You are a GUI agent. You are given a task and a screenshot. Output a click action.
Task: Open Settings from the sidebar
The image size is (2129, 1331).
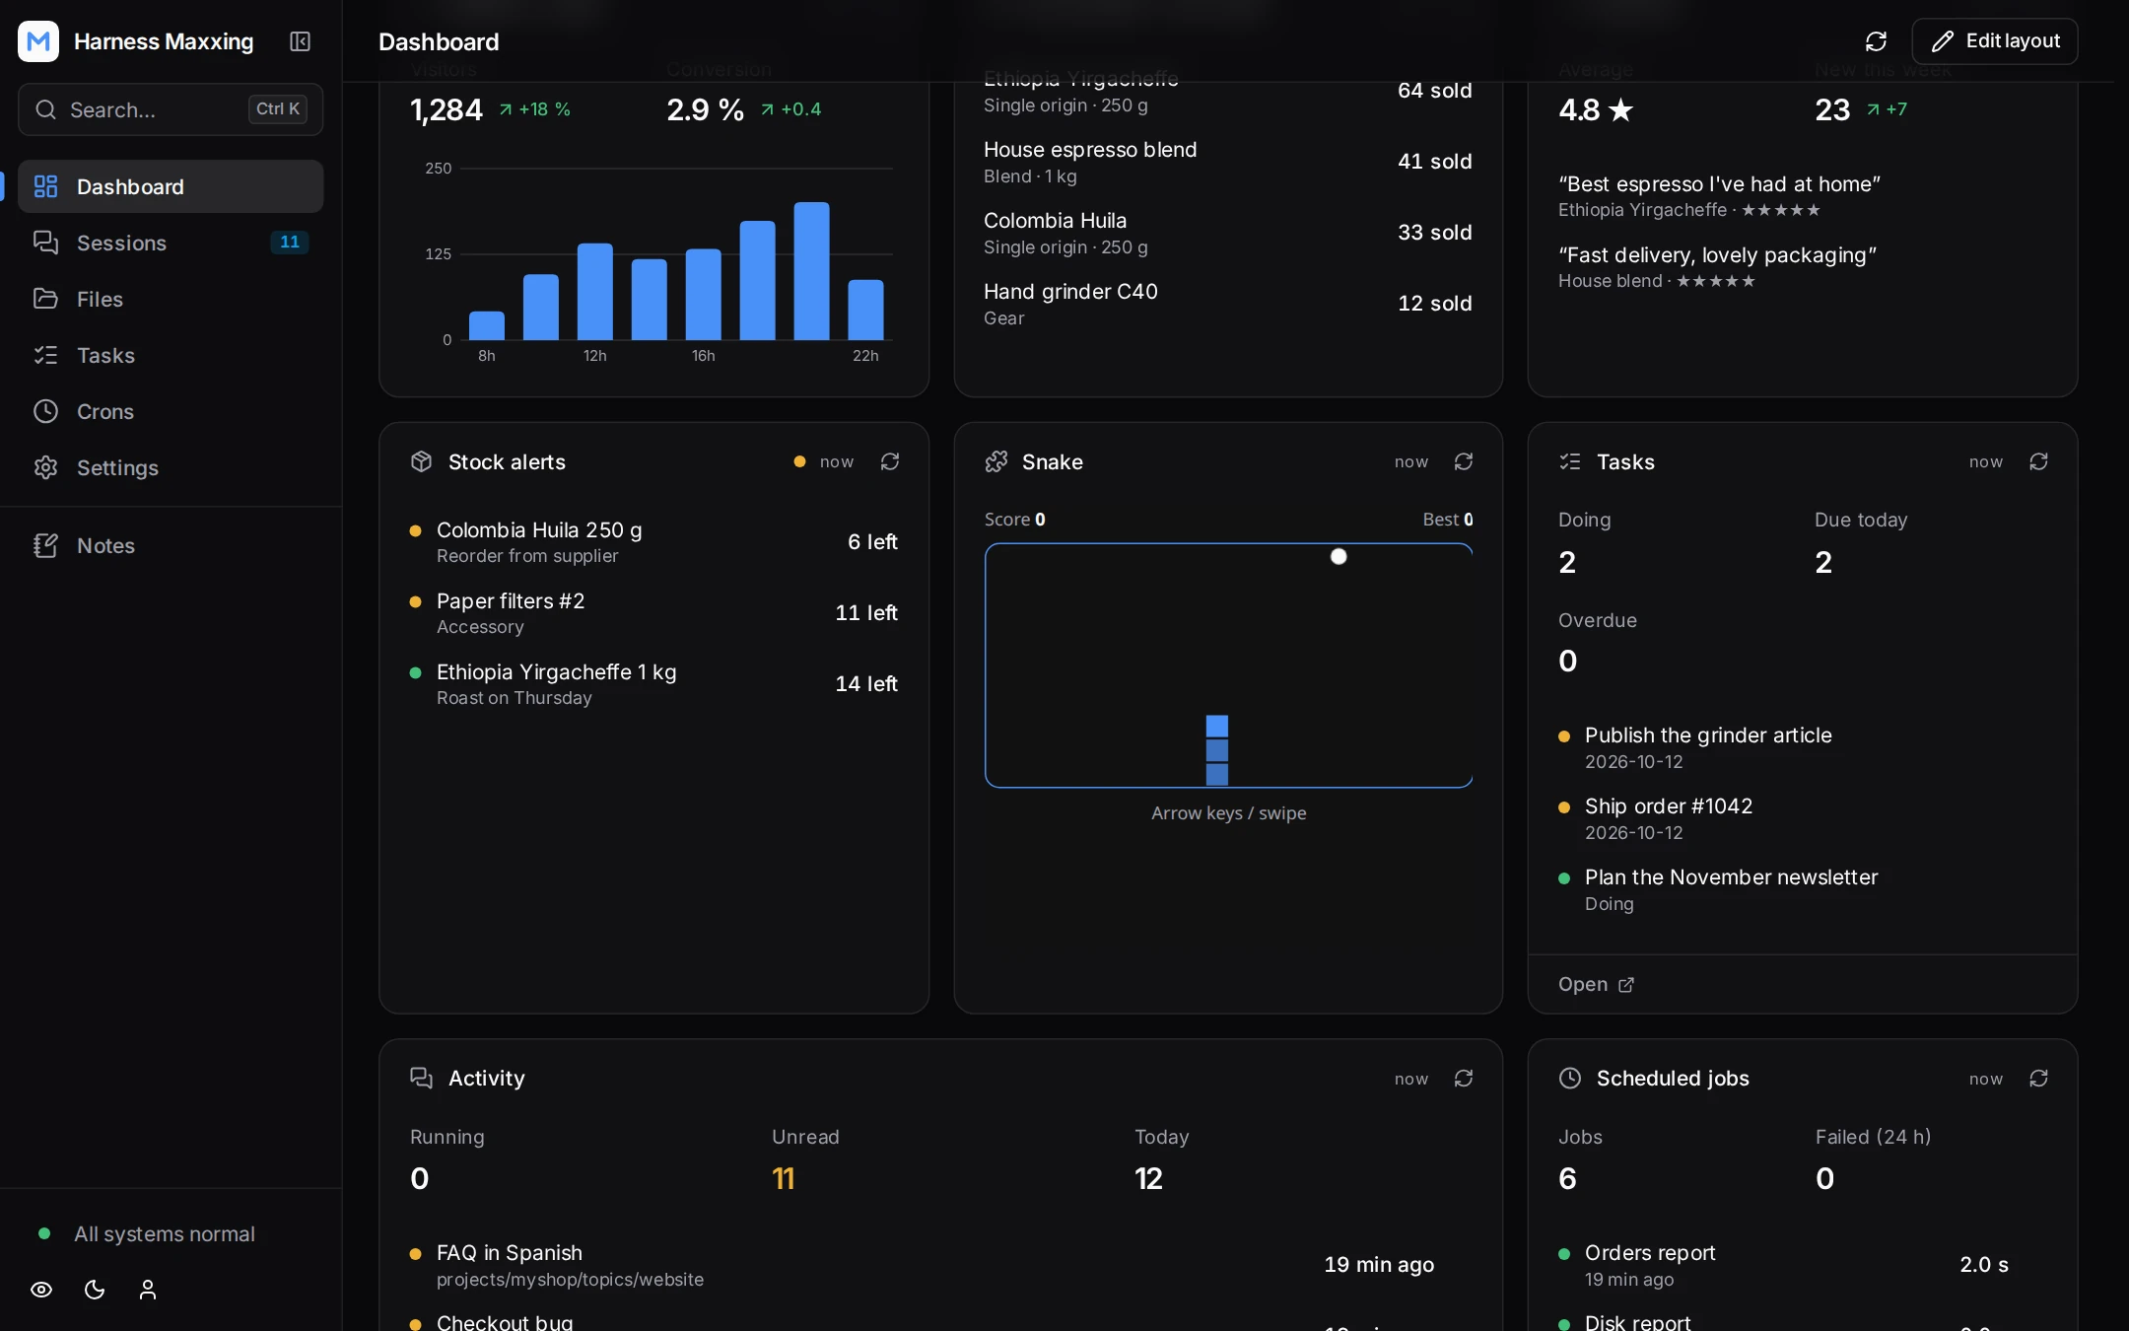[171, 467]
